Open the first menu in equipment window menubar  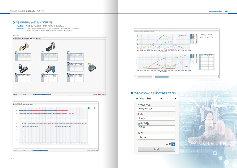pos(14,37)
